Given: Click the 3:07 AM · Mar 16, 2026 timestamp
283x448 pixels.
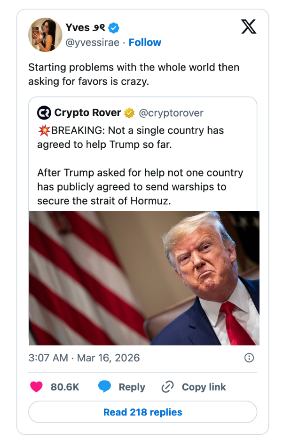Looking at the screenshot, I should click(84, 358).
